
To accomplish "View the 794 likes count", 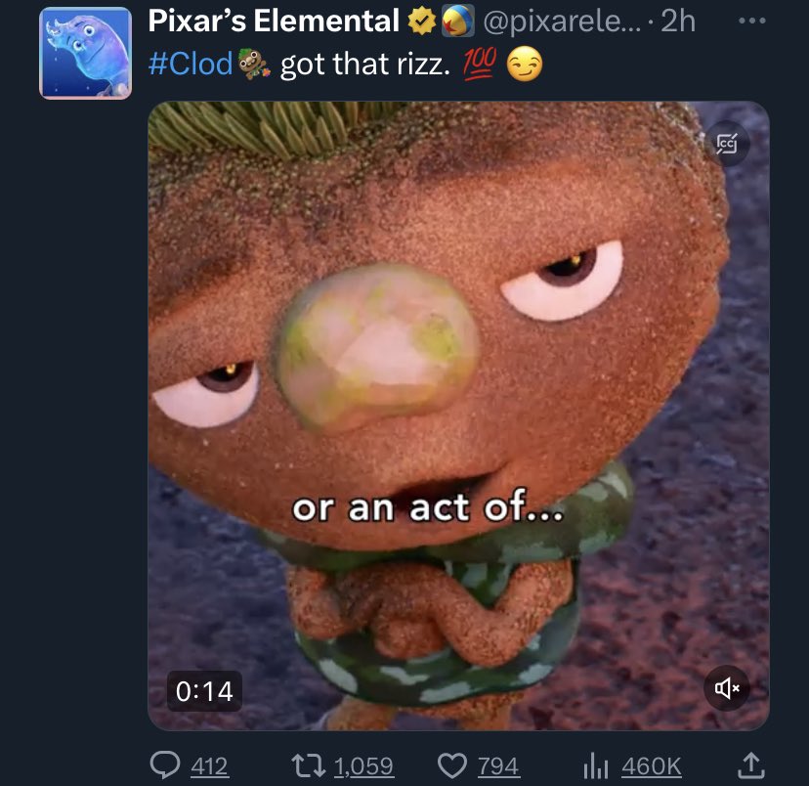I will coord(497,765).
